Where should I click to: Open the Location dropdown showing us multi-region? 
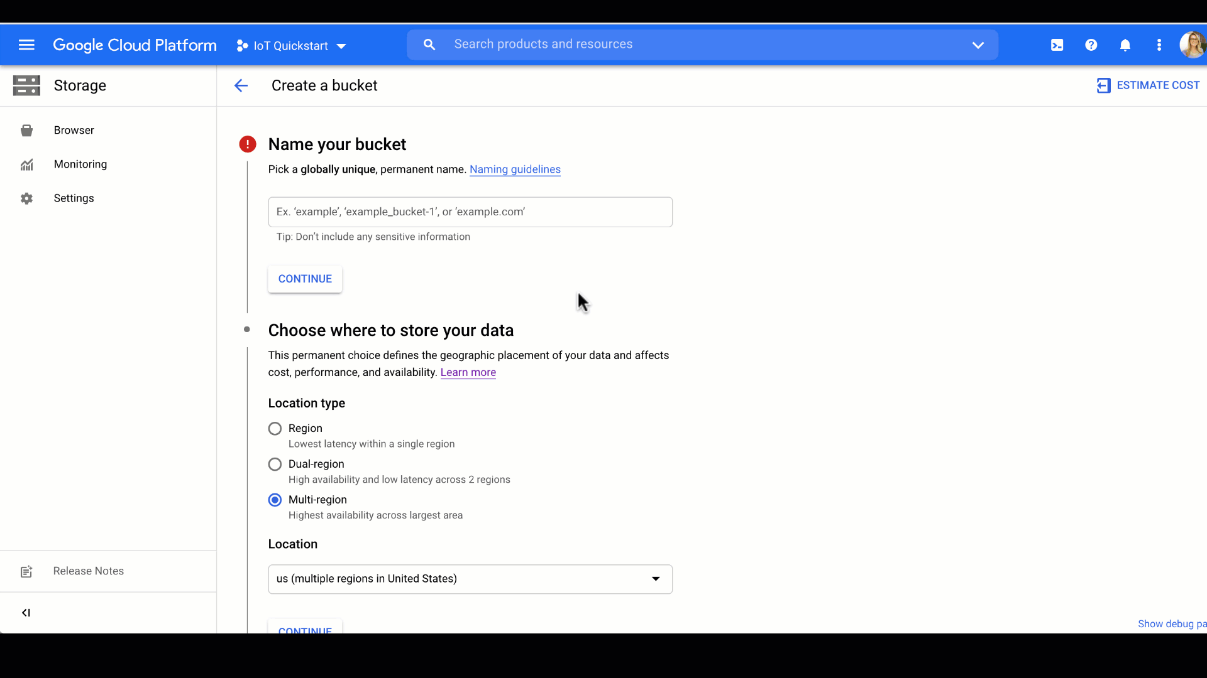click(x=470, y=579)
